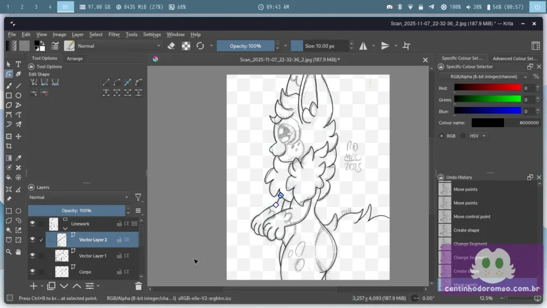The height and width of the screenshot is (308, 547).
Task: Activate the Crop tool in toolbox
Action: (x=9, y=146)
